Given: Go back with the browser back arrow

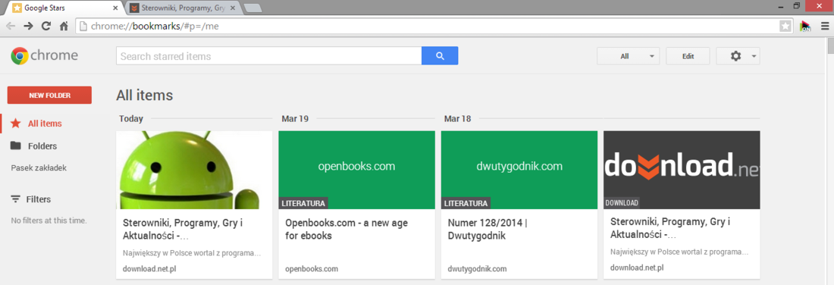Looking at the screenshot, I should pos(11,26).
